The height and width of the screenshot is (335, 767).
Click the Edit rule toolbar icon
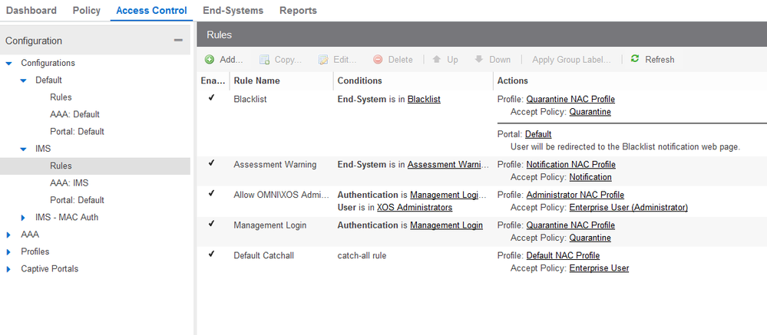coord(323,60)
